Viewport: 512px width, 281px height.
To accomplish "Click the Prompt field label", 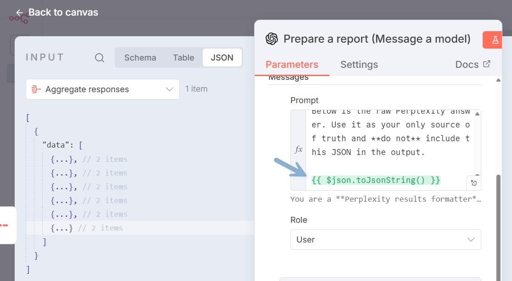I will 304,100.
